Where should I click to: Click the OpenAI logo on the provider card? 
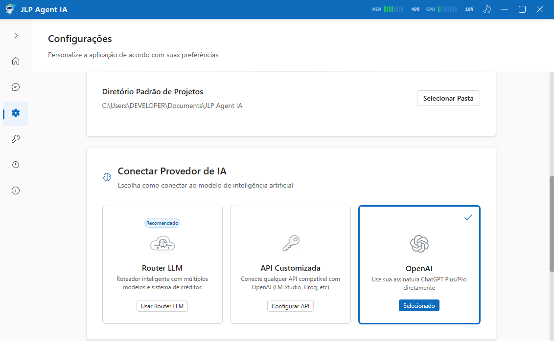click(419, 243)
